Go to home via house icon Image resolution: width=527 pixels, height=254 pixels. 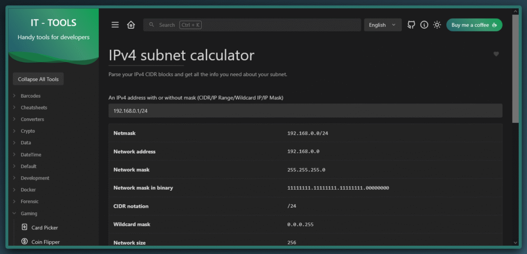[x=131, y=25]
